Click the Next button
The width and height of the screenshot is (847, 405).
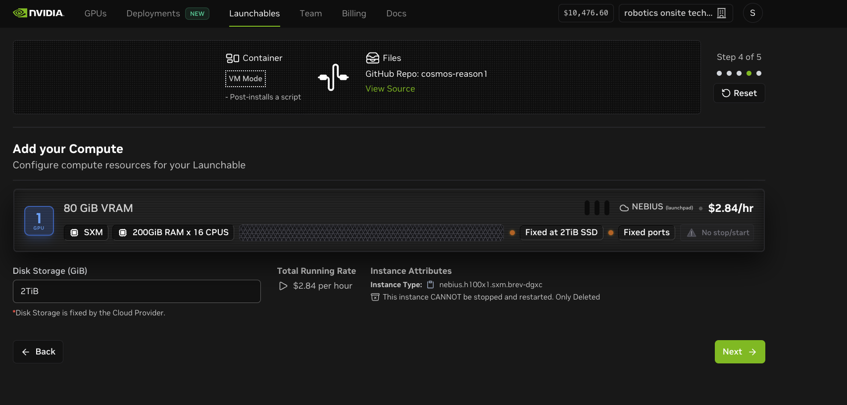(x=740, y=352)
